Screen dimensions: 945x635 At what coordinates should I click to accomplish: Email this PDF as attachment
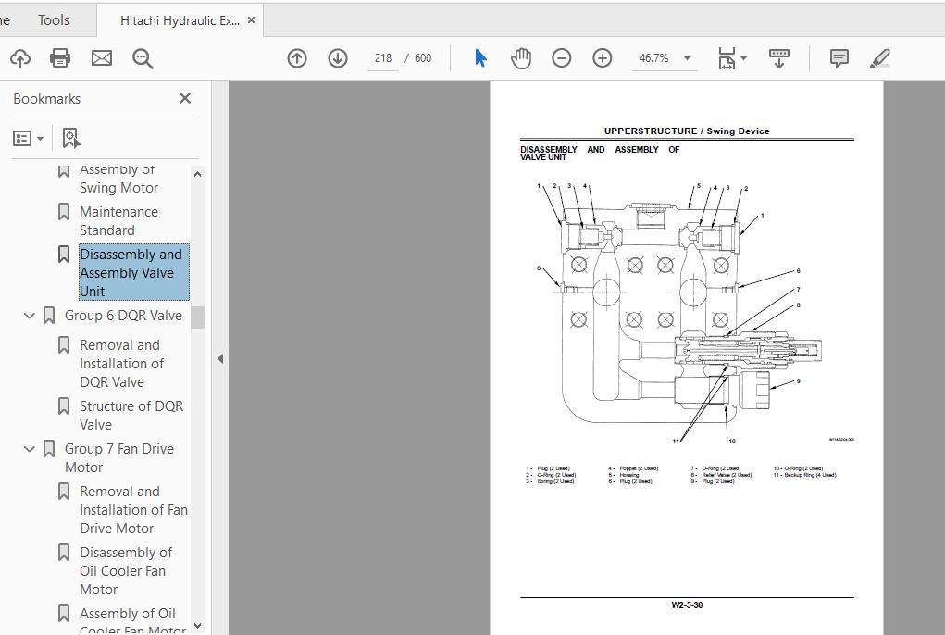coord(101,57)
